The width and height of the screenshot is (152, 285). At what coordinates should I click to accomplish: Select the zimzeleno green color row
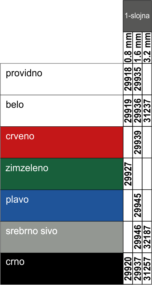[x=62, y=174]
